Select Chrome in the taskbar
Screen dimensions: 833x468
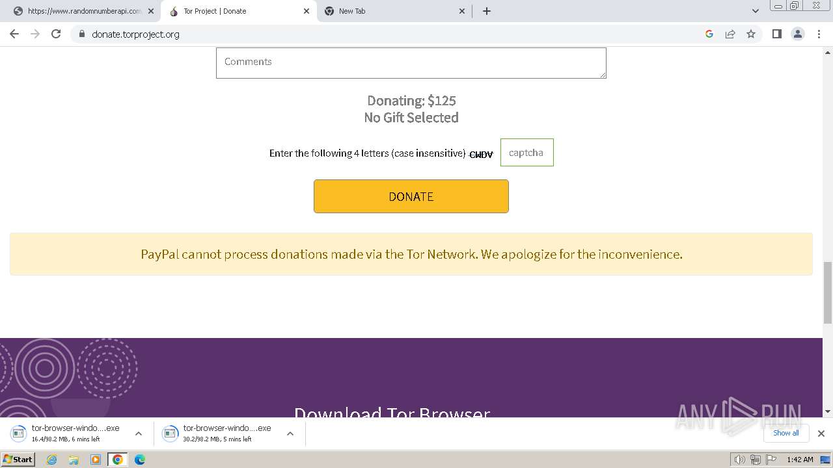click(118, 460)
